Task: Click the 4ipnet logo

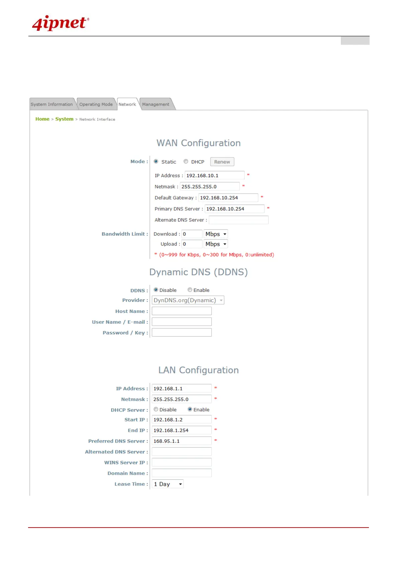Action: (60, 23)
